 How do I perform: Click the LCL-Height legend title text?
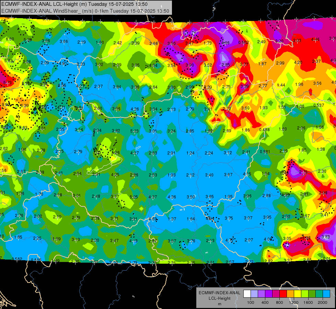pos(219,298)
